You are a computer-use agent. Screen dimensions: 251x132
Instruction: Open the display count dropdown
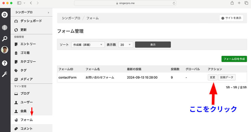click(x=126, y=45)
